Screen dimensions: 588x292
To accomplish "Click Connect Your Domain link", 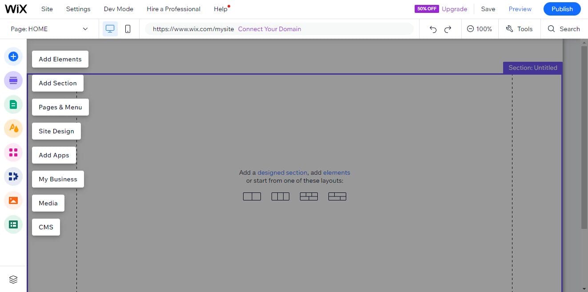I will 269,29.
